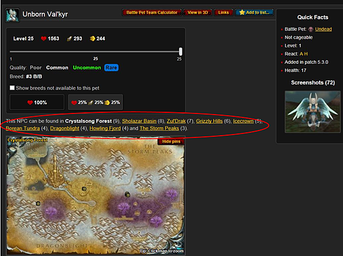Click the red heart health icon
The image size is (343, 256).
pyautogui.click(x=43, y=39)
